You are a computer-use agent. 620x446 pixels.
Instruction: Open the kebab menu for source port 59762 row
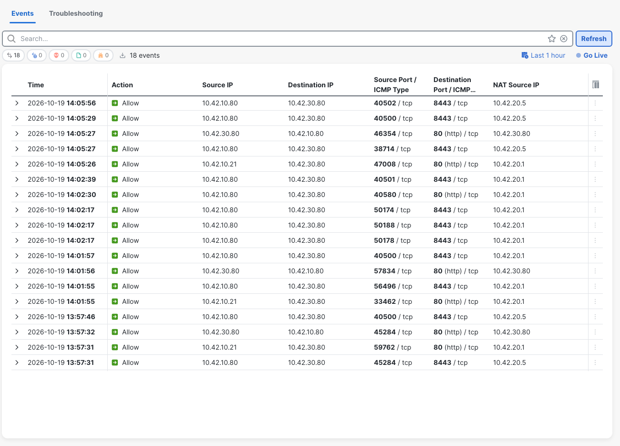click(x=595, y=347)
